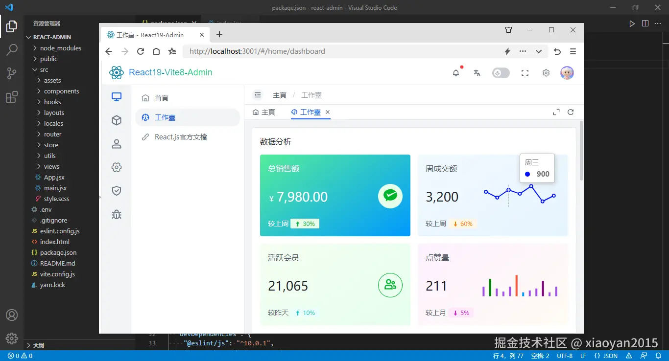Click the language translate icon
Viewport: 669px width, 361px height.
(477, 73)
